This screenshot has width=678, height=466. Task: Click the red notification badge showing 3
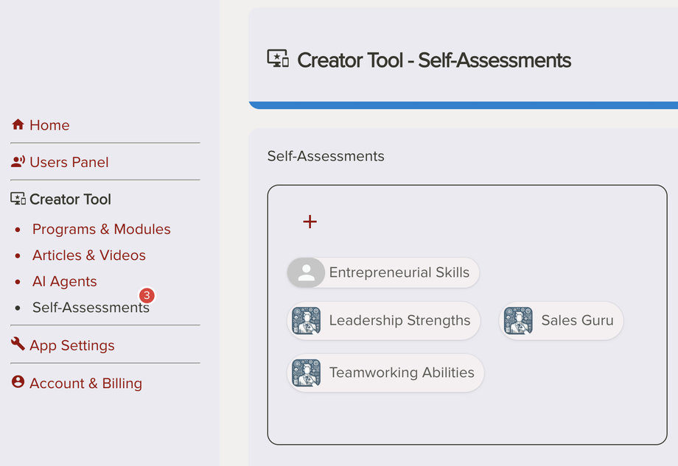[147, 295]
